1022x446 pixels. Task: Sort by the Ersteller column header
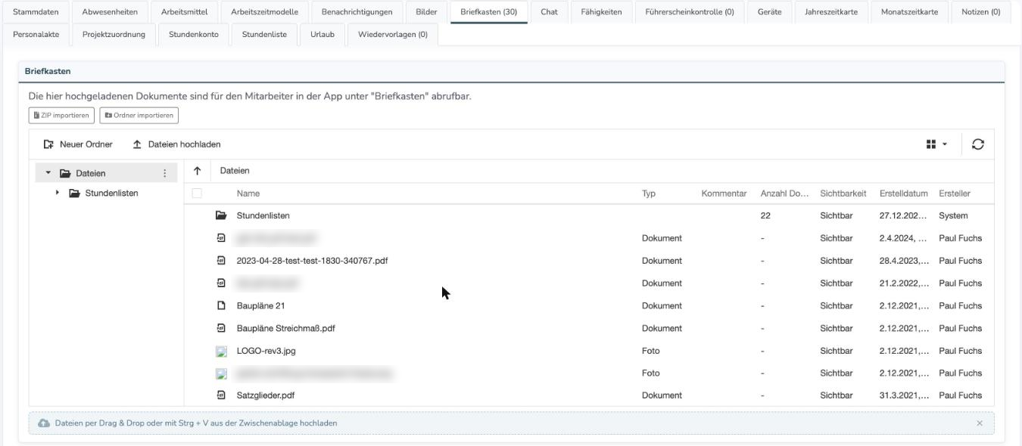click(955, 194)
